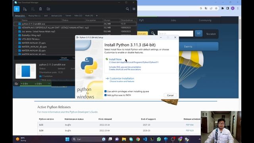Click the Windows taskbar search box
The width and height of the screenshot is (254, 143).
click(x=89, y=139)
